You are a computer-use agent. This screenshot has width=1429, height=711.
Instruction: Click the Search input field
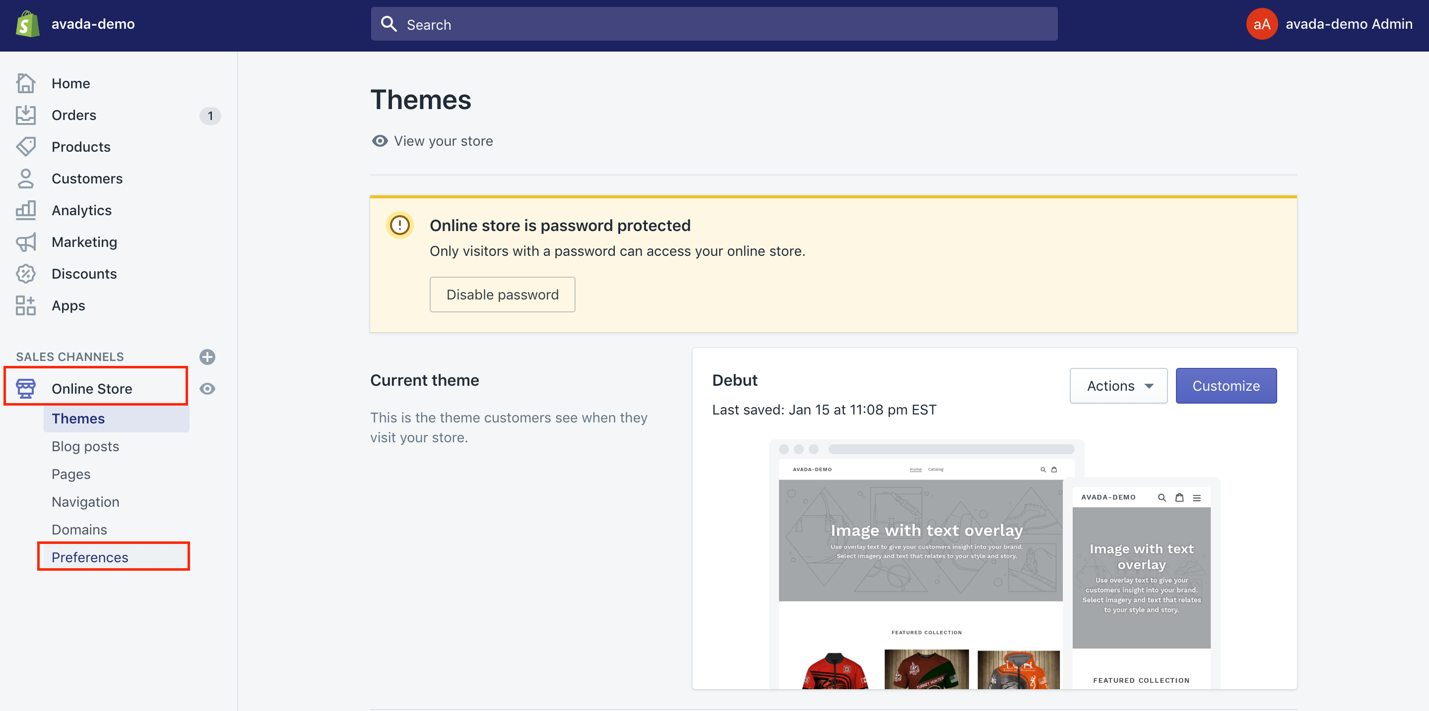(714, 25)
